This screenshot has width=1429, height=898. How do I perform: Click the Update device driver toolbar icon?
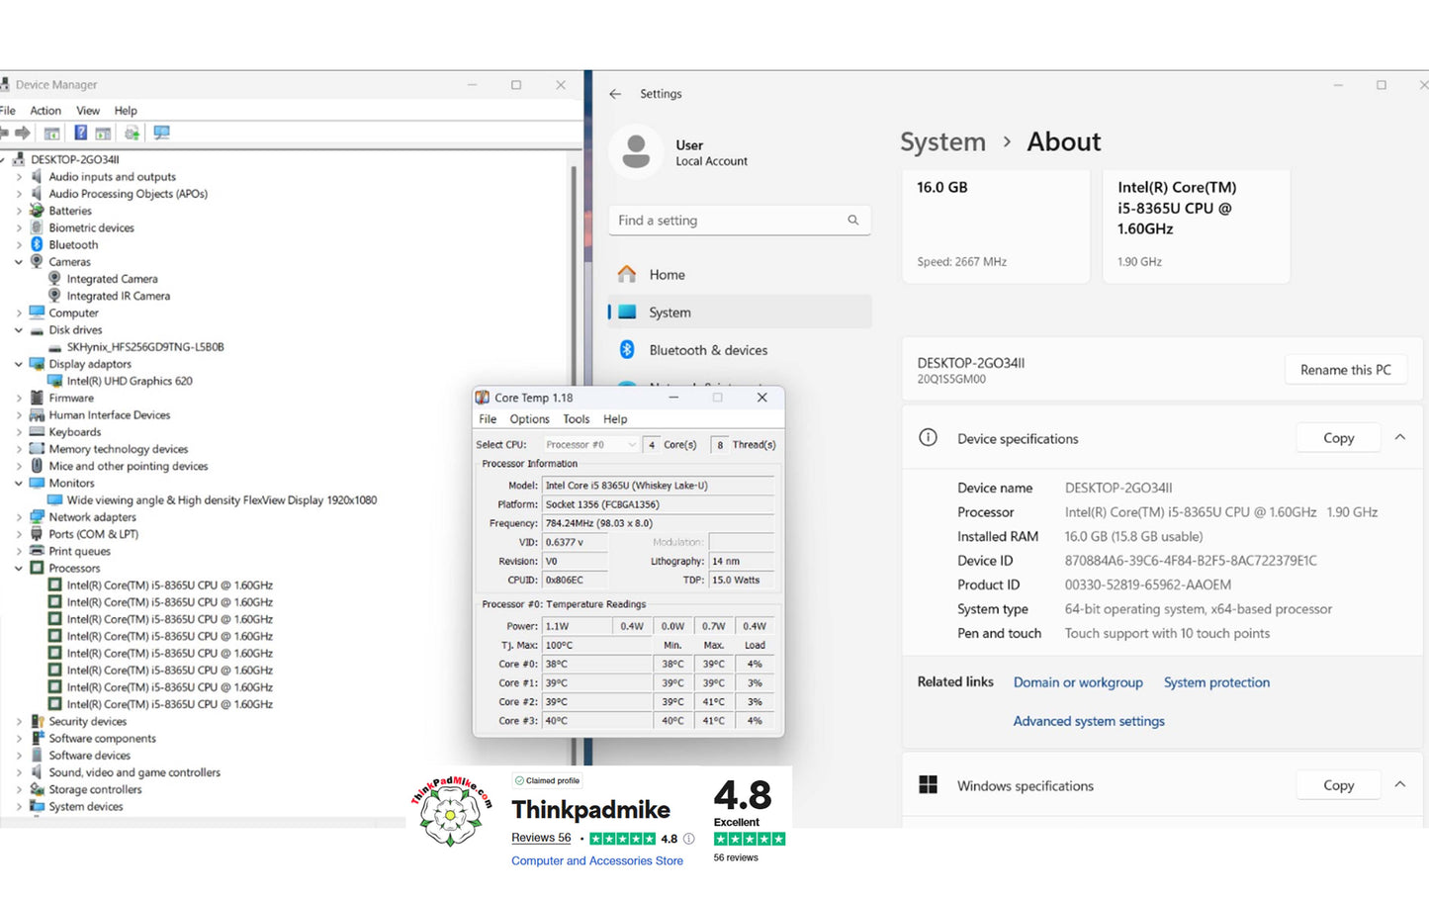coord(132,133)
